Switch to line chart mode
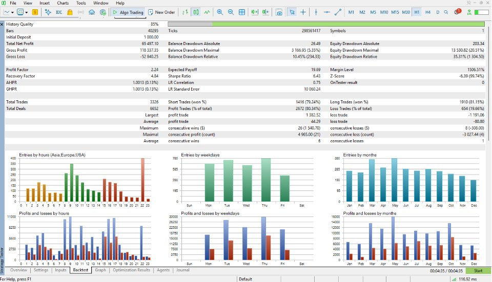492x282 pixels. [x=207, y=12]
